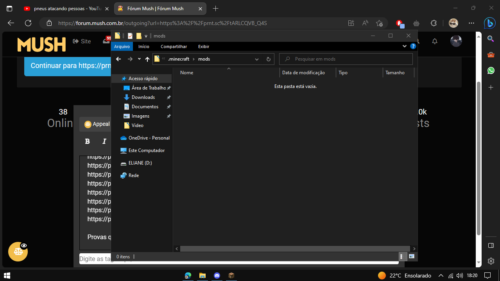Open the Read aloud icon in address bar
The width and height of the screenshot is (500, 281).
(365, 23)
